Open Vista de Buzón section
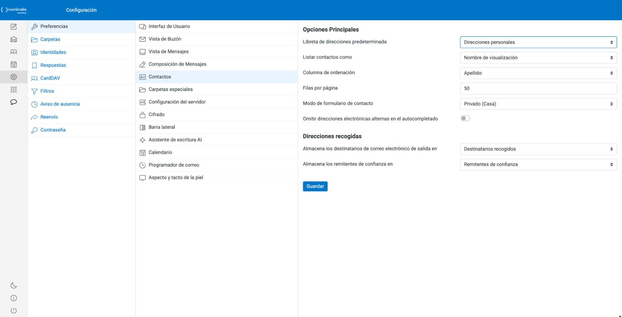Image resolution: width=622 pixels, height=317 pixels. point(217,39)
